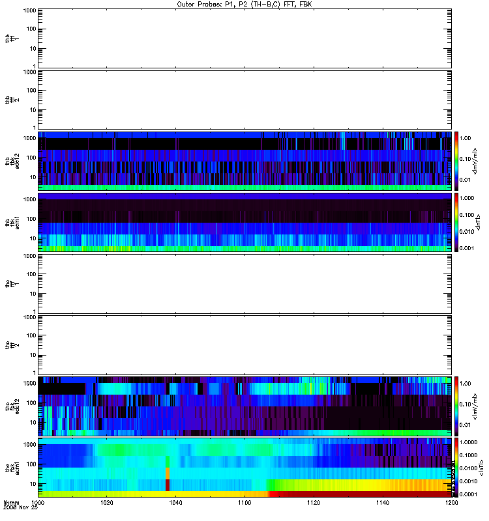Click the time axis tick label "1100"
Viewport: 489px width, 521px height.
244,503
